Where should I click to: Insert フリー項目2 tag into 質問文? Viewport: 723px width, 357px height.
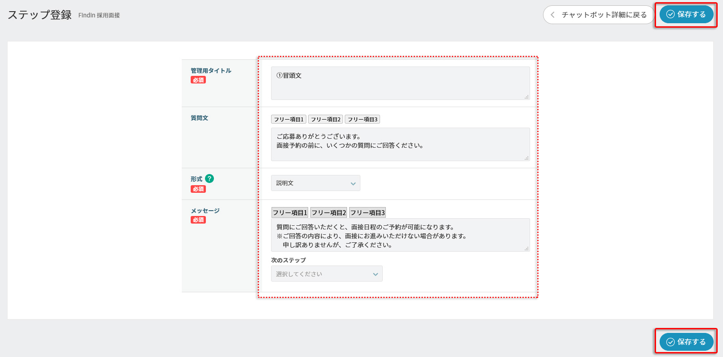(x=326, y=120)
